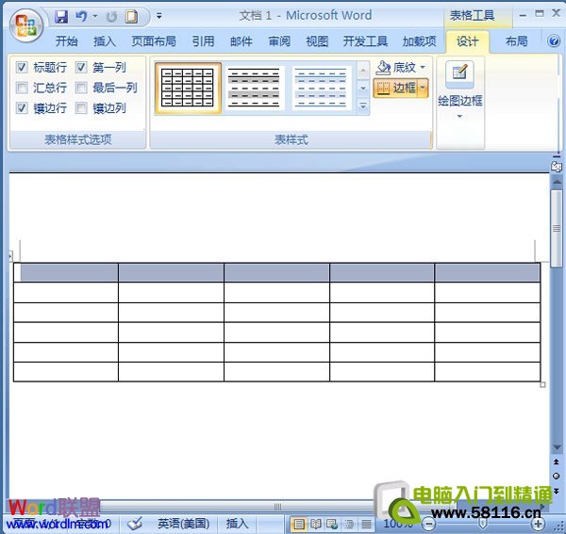Image resolution: width=566 pixels, height=534 pixels.
Task: Save the document from quick access toolbar
Action: (x=61, y=16)
